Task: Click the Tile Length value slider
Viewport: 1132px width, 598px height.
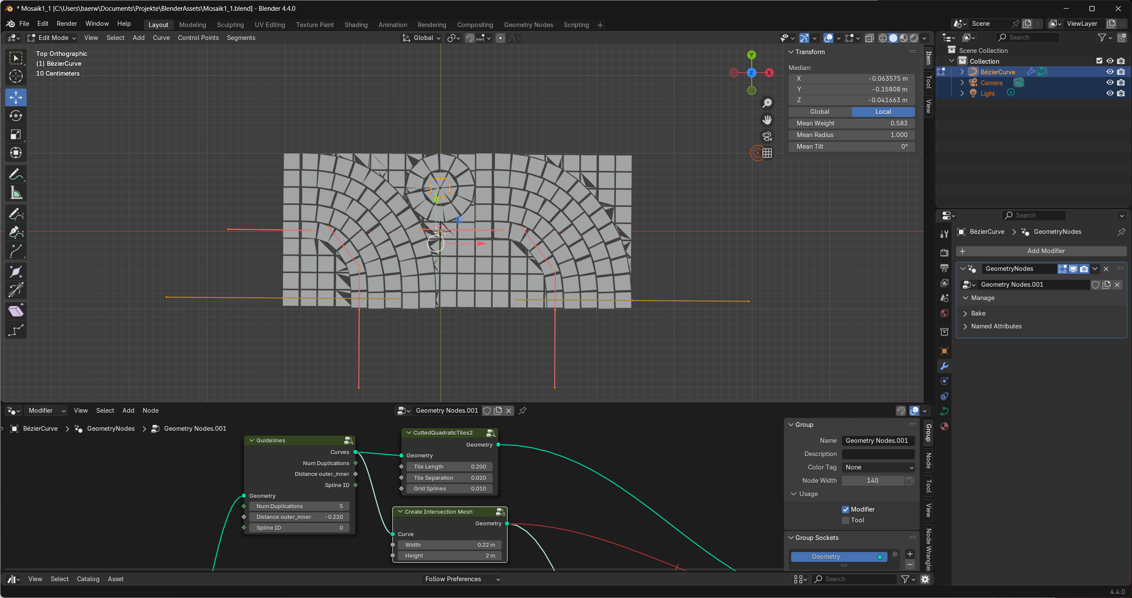Action: point(449,467)
